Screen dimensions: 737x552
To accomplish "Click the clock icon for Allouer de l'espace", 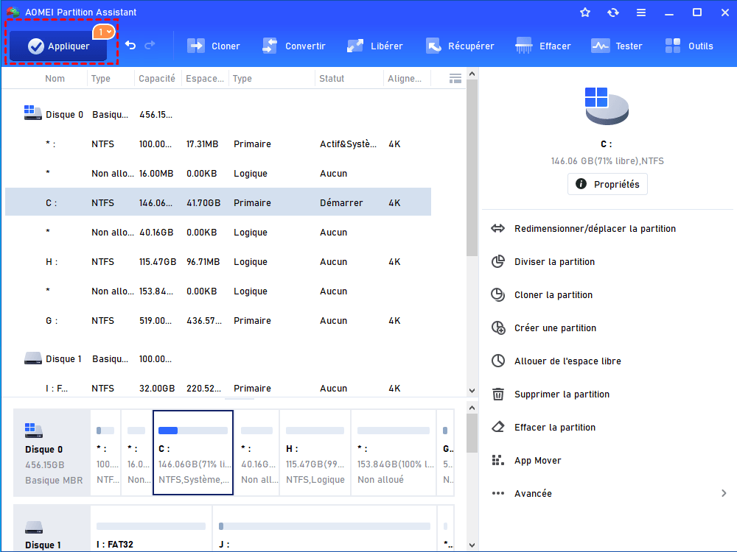I will coord(497,361).
